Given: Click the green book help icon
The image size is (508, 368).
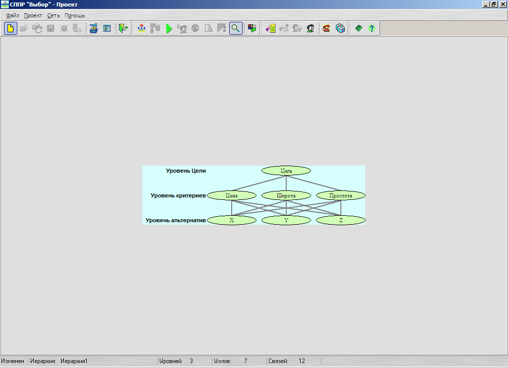Looking at the screenshot, I should (x=359, y=28).
